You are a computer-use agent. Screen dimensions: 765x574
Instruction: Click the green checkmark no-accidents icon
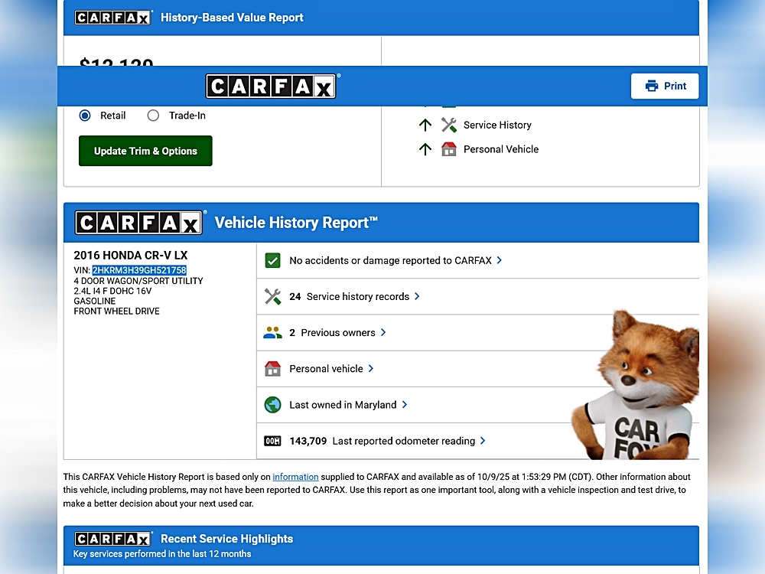click(x=272, y=261)
